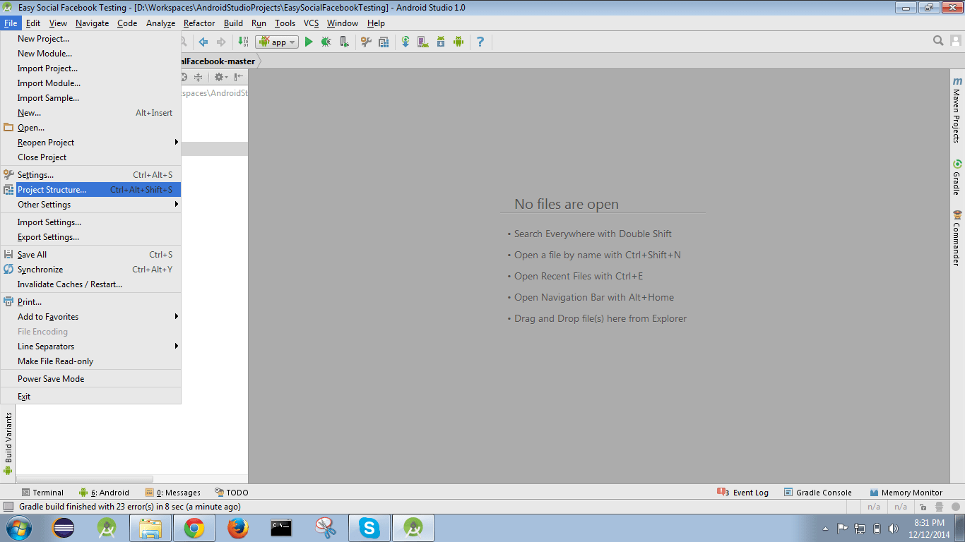The image size is (965, 542).
Task: Expand Line Separators submenu
Action: coord(90,347)
